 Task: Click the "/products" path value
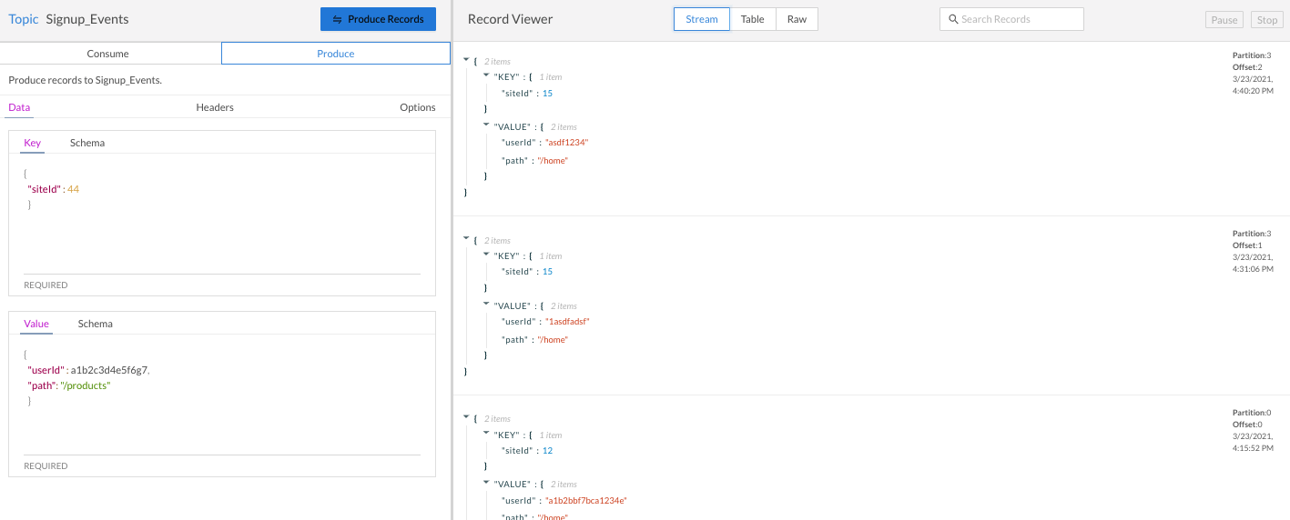(x=86, y=385)
